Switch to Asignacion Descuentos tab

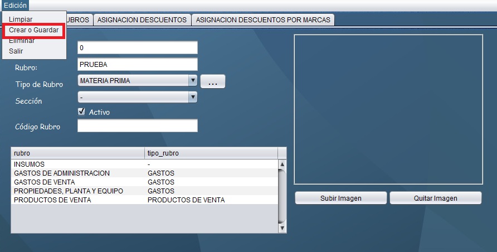coord(142,20)
